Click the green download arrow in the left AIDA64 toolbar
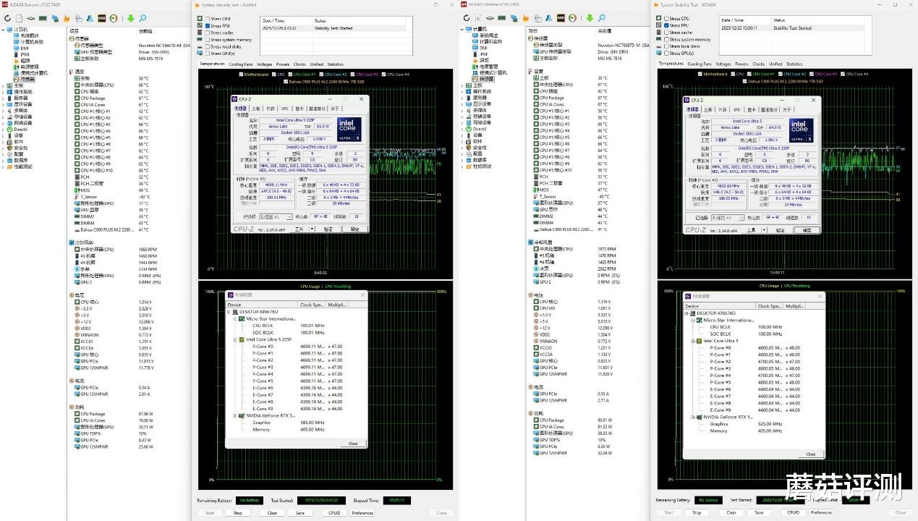 [131, 18]
